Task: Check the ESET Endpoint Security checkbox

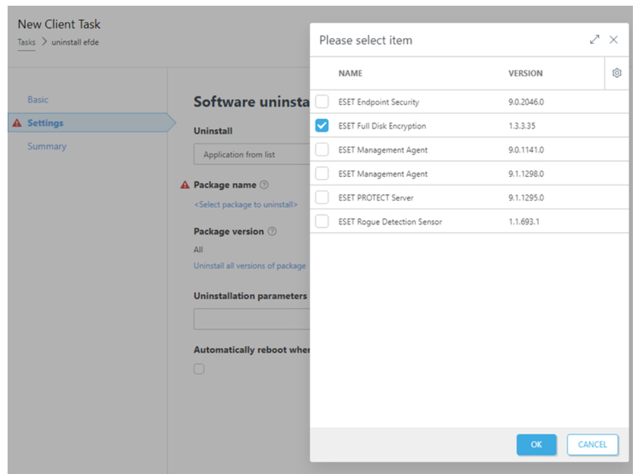Action: click(x=322, y=102)
